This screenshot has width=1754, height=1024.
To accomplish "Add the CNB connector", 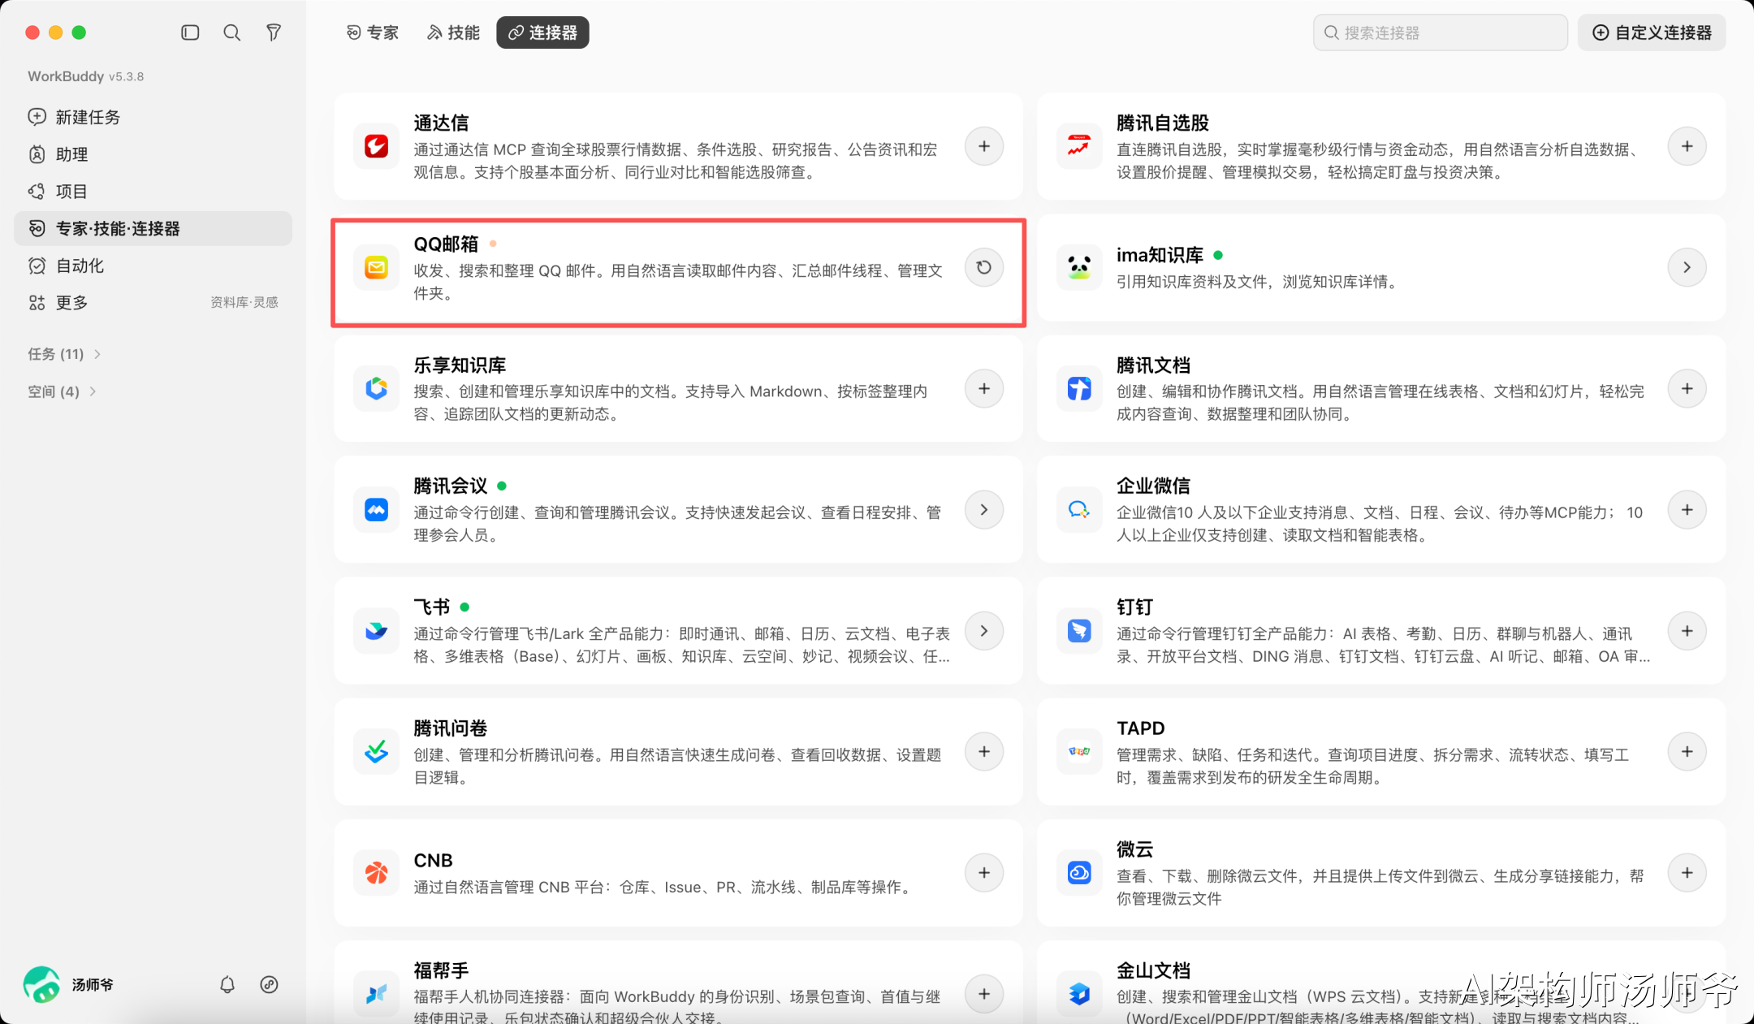I will click(x=984, y=873).
